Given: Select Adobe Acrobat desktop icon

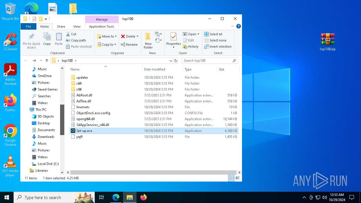Looking at the screenshot, I should 10,74.
